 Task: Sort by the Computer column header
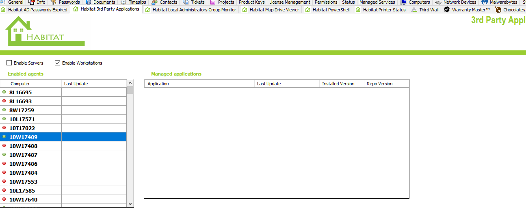(35, 84)
